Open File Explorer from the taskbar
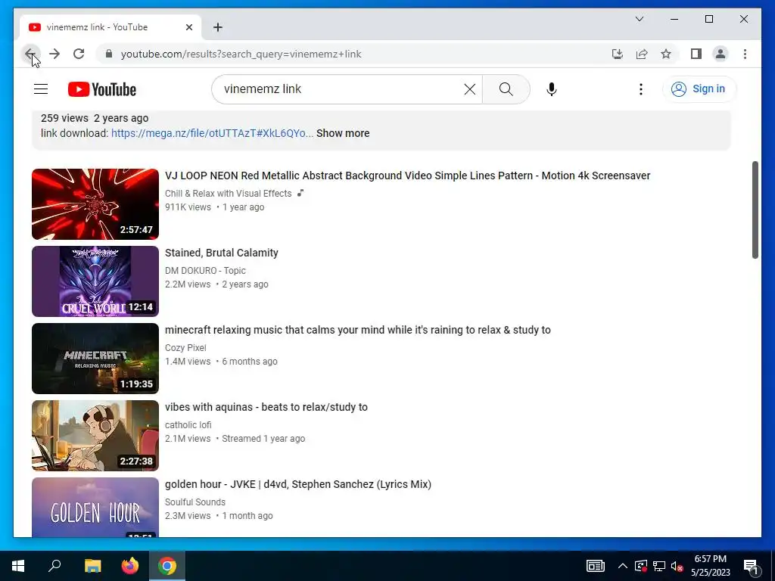775x581 pixels. tap(92, 566)
